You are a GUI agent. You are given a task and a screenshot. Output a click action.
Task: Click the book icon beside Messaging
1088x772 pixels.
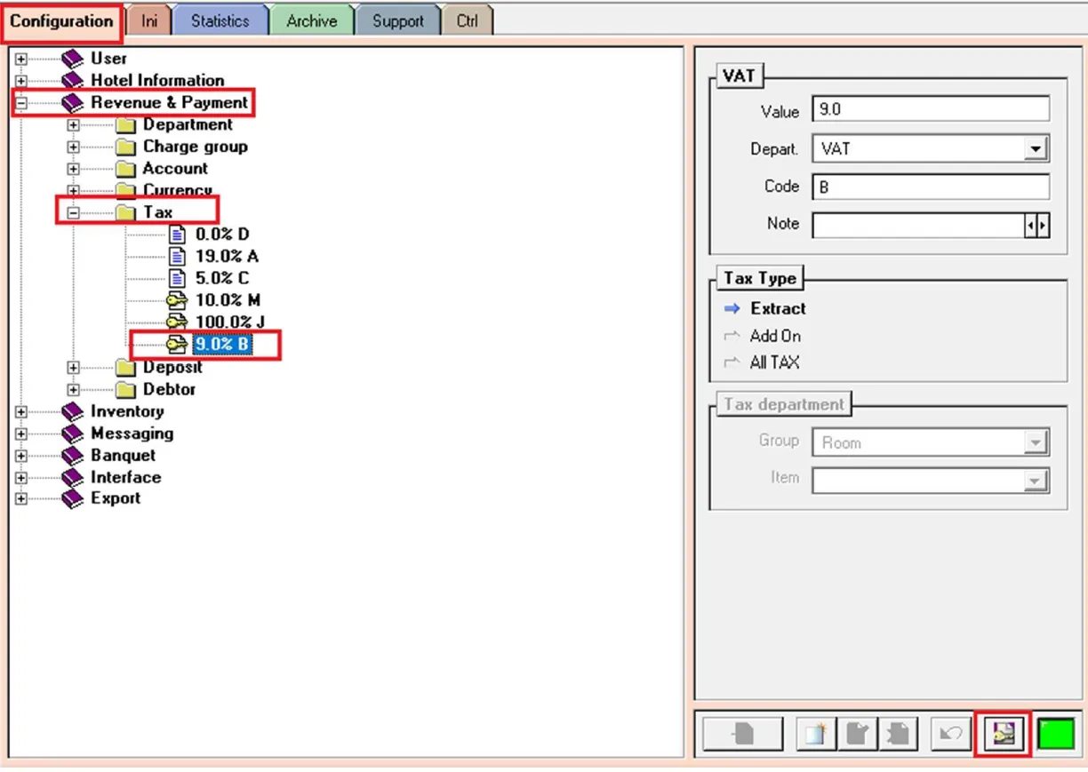click(73, 434)
